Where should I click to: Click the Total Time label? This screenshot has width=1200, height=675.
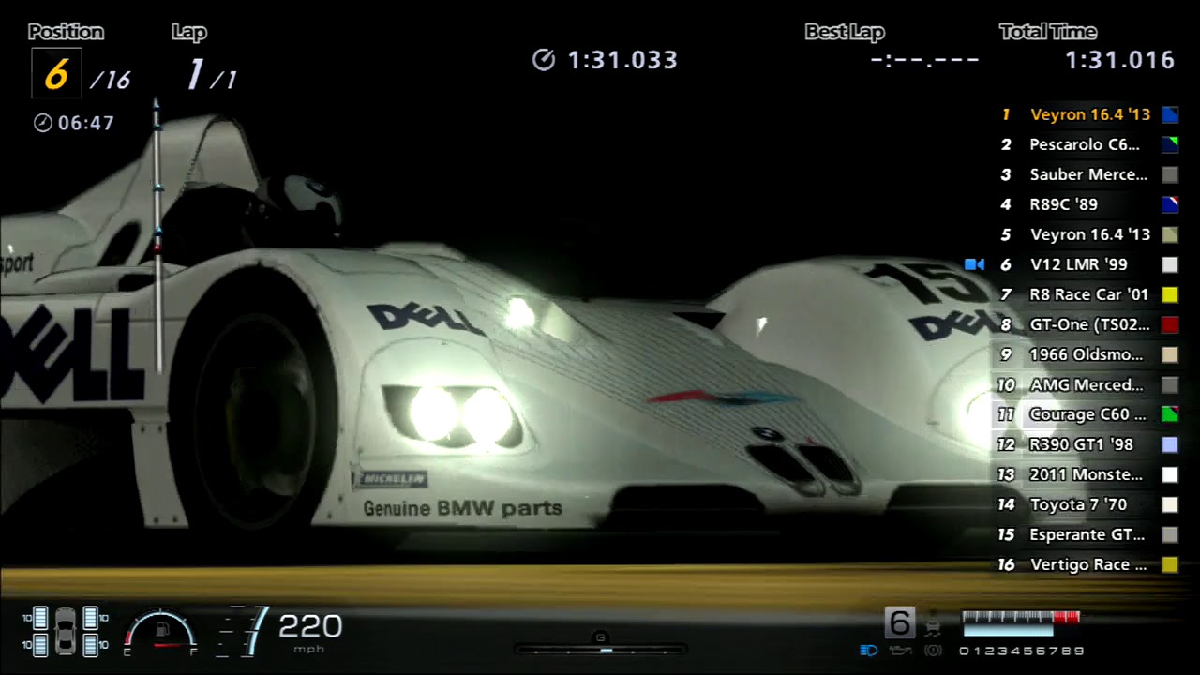[1048, 32]
